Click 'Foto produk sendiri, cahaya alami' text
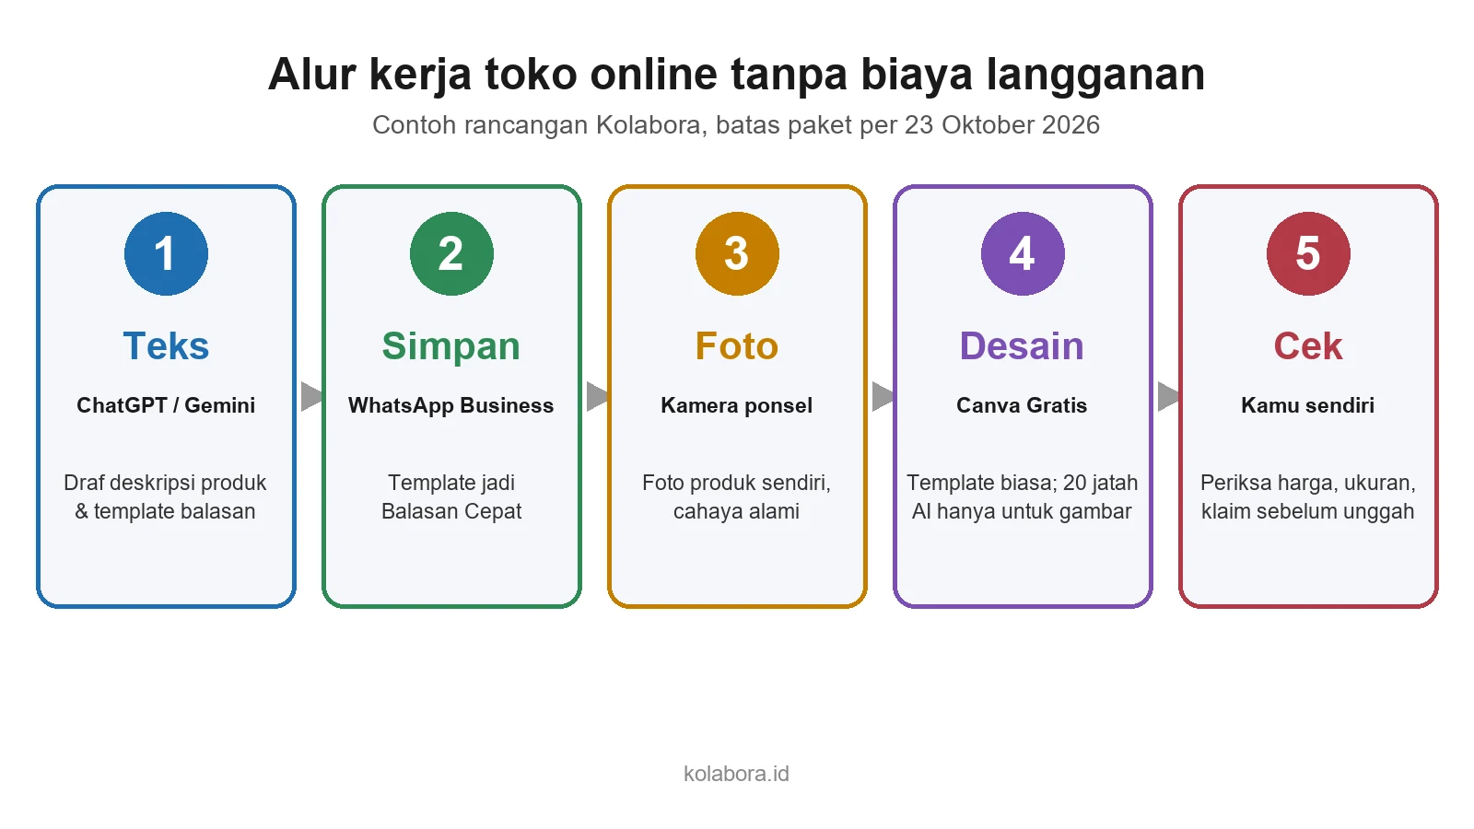 tap(737, 496)
